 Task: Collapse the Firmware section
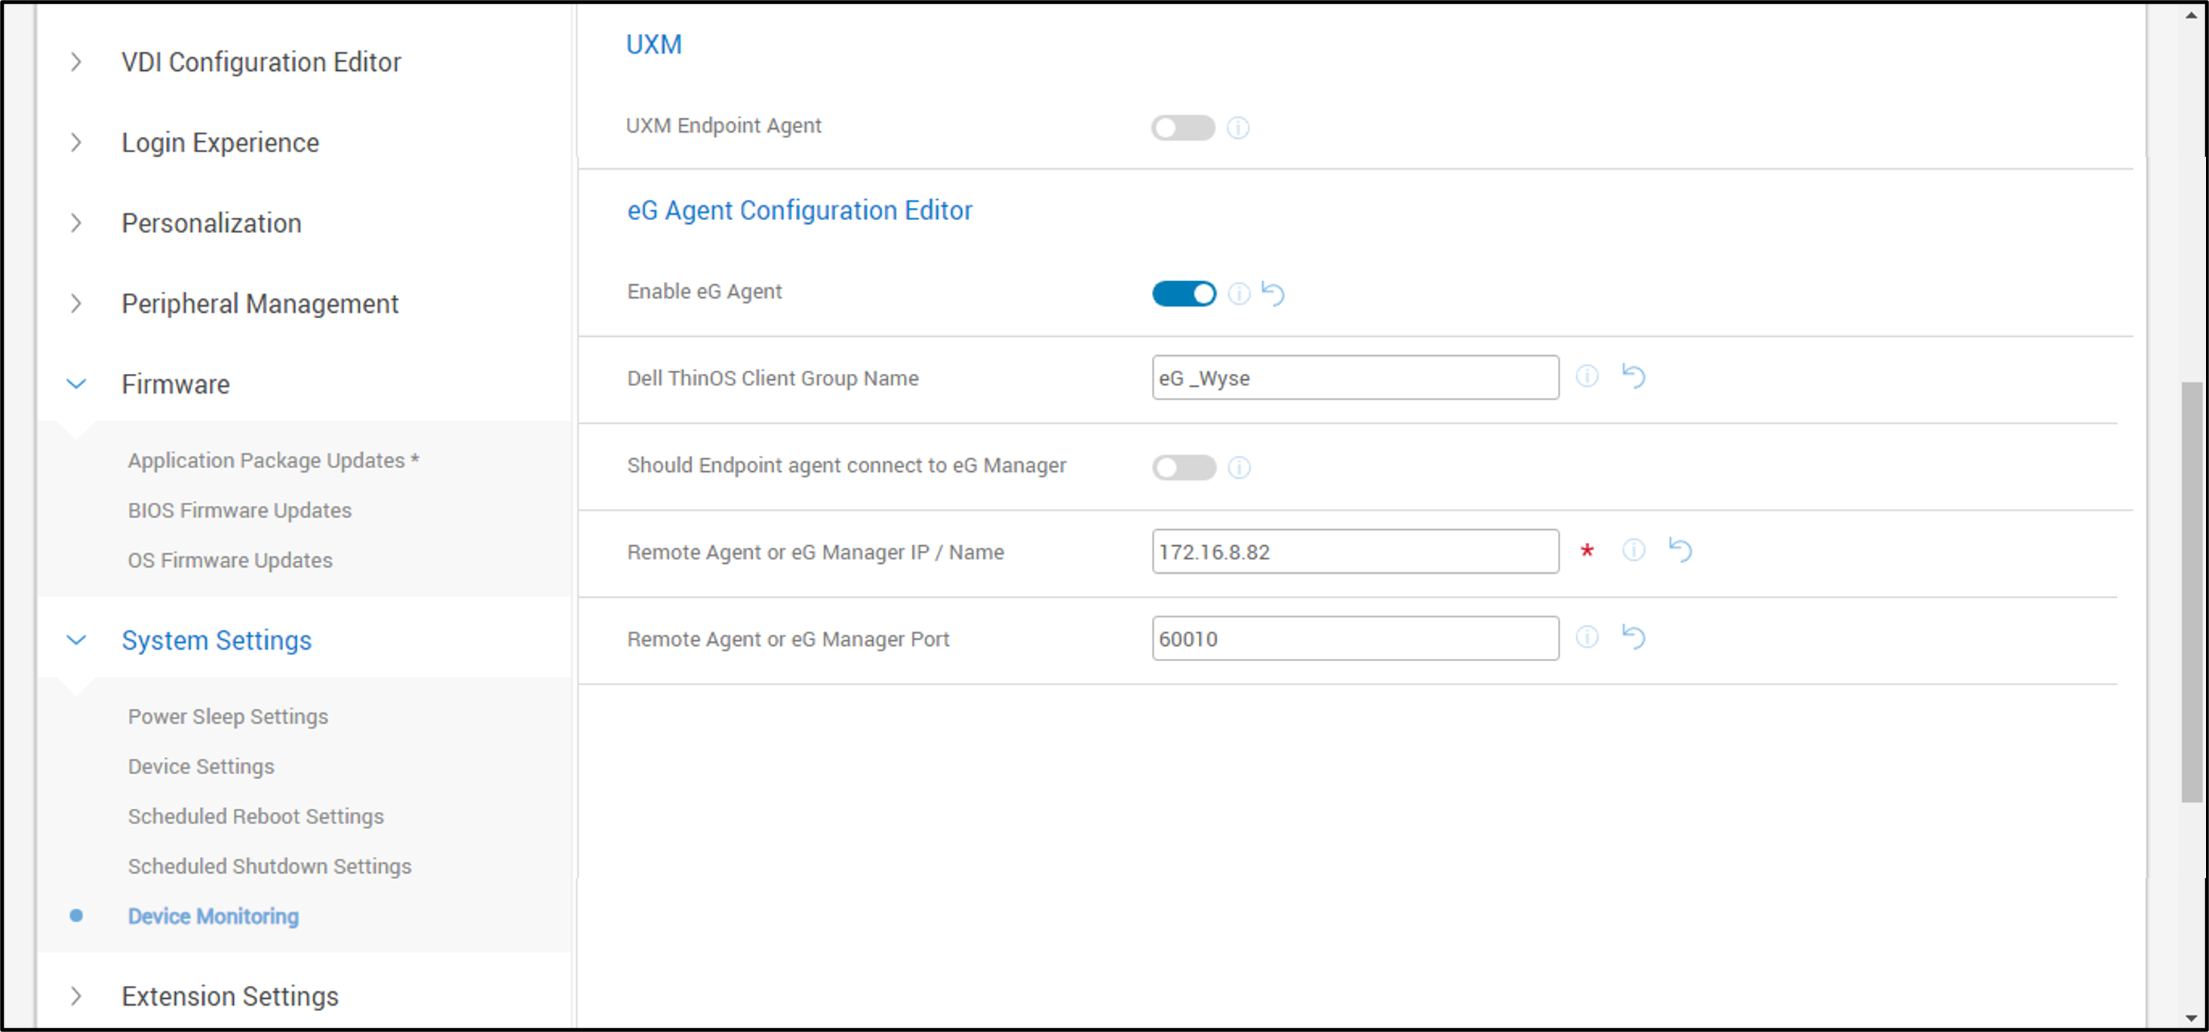tap(75, 384)
